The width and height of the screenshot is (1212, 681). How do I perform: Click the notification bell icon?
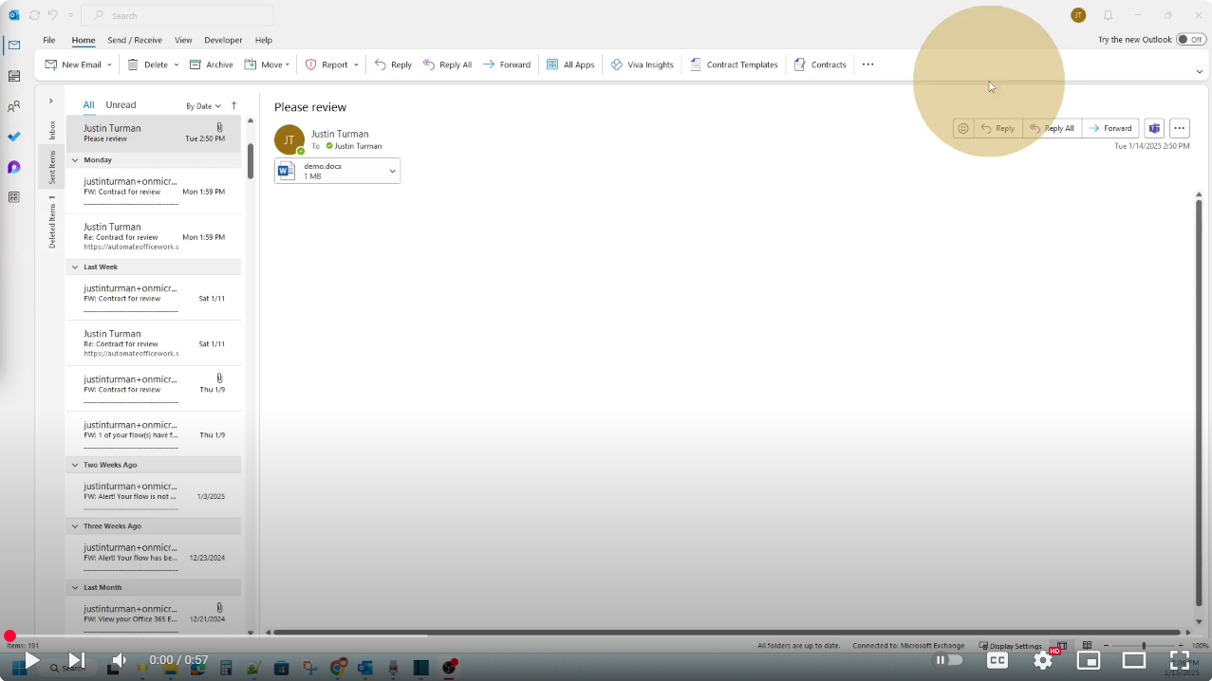[x=1108, y=15]
